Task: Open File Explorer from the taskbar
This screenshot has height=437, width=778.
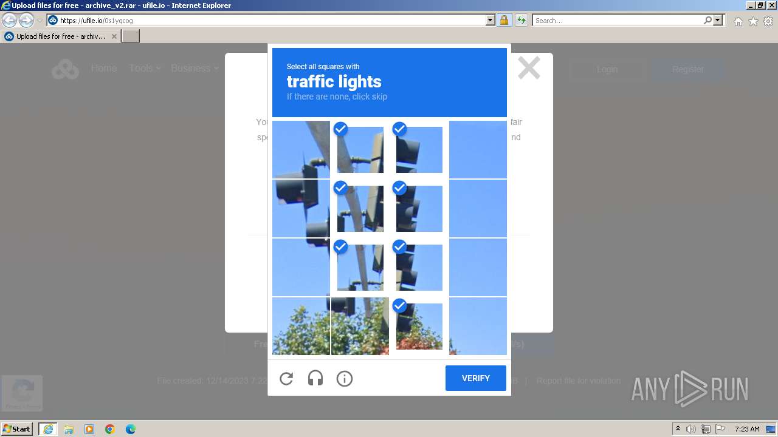Action: point(69,429)
